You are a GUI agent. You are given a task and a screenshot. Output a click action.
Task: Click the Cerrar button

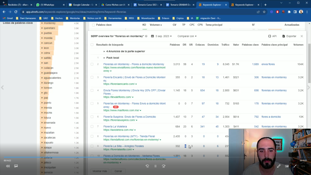tap(118, 171)
